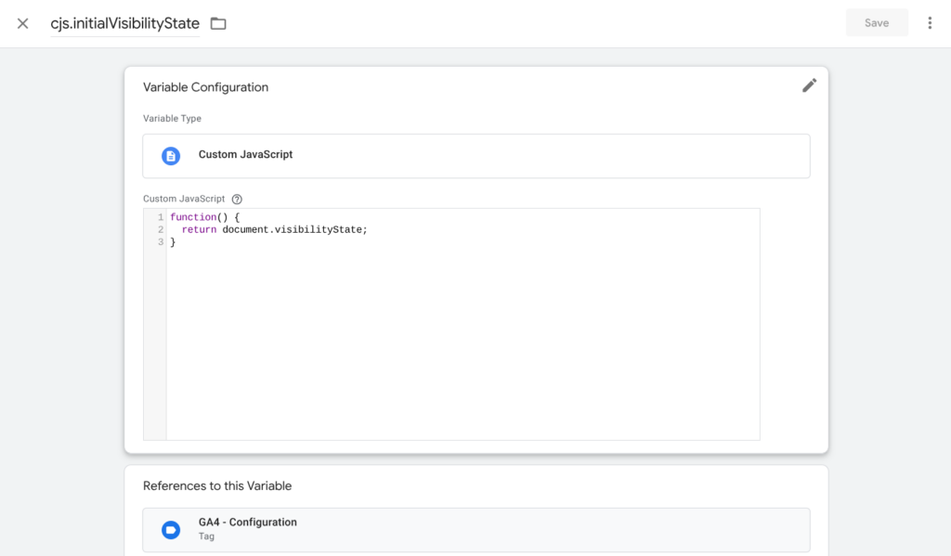Click the folder icon beside the variable name
This screenshot has height=556, width=951.
(218, 22)
